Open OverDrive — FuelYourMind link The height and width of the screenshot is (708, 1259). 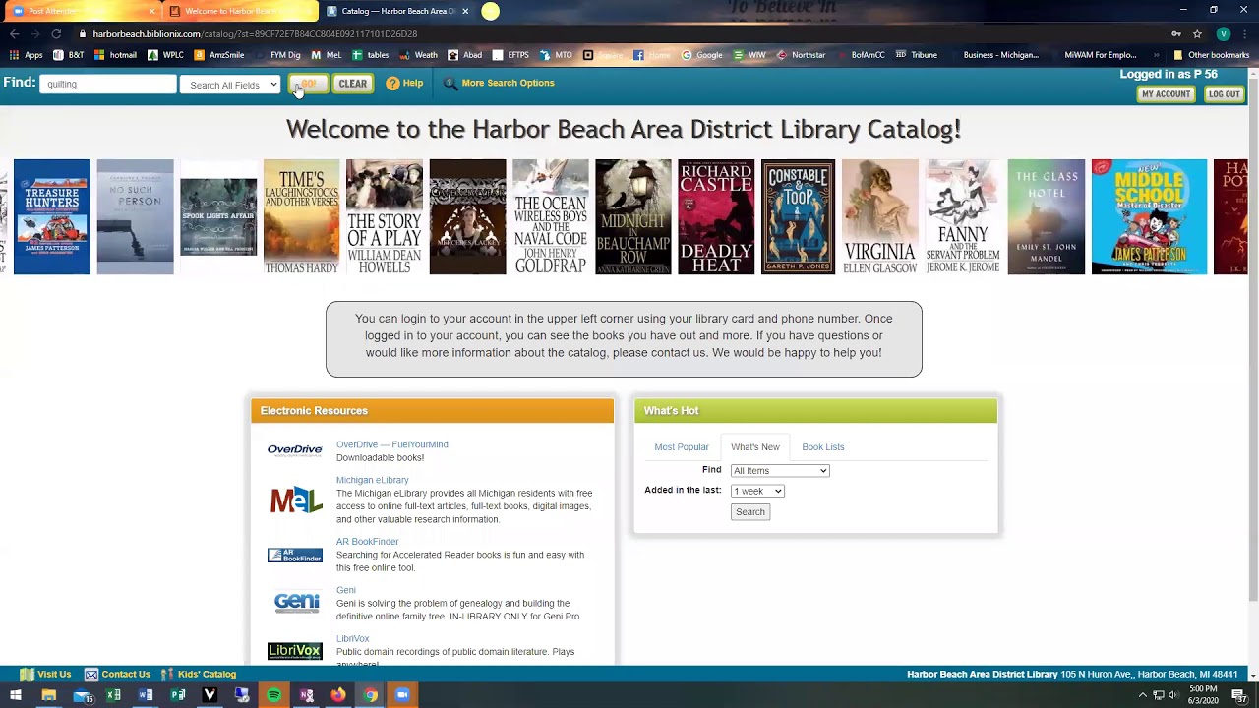pos(391,444)
